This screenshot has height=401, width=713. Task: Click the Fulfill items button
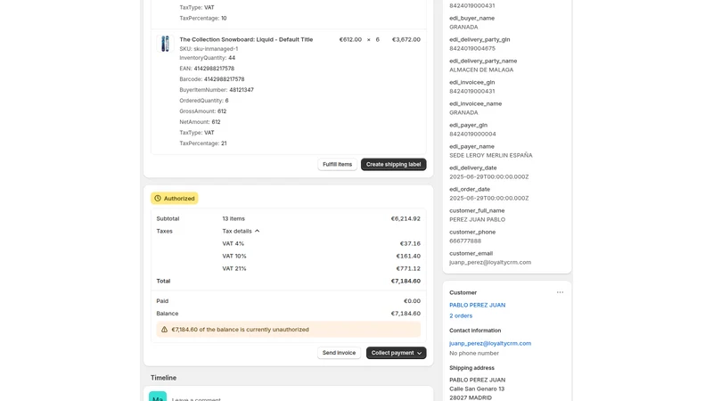[x=337, y=164]
